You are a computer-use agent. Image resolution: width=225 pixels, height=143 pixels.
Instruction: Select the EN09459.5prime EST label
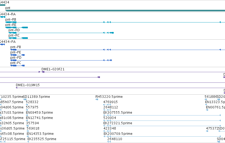pyautogui.click(x=39, y=113)
